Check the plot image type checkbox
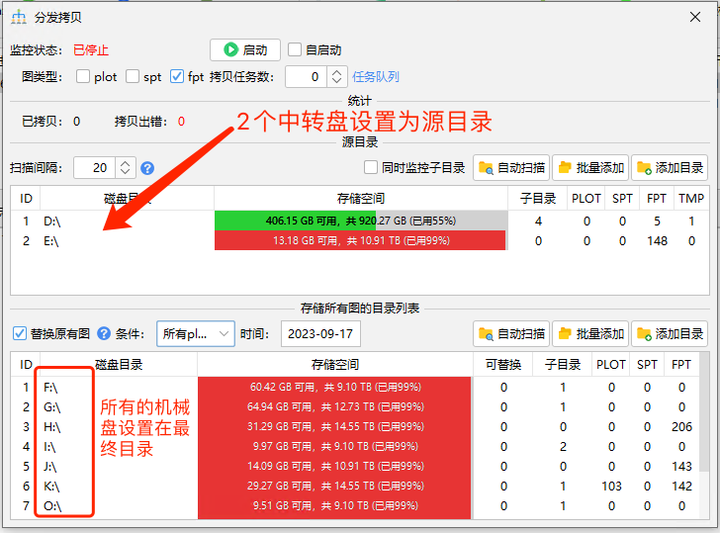The height and width of the screenshot is (533, 720). pyautogui.click(x=83, y=76)
